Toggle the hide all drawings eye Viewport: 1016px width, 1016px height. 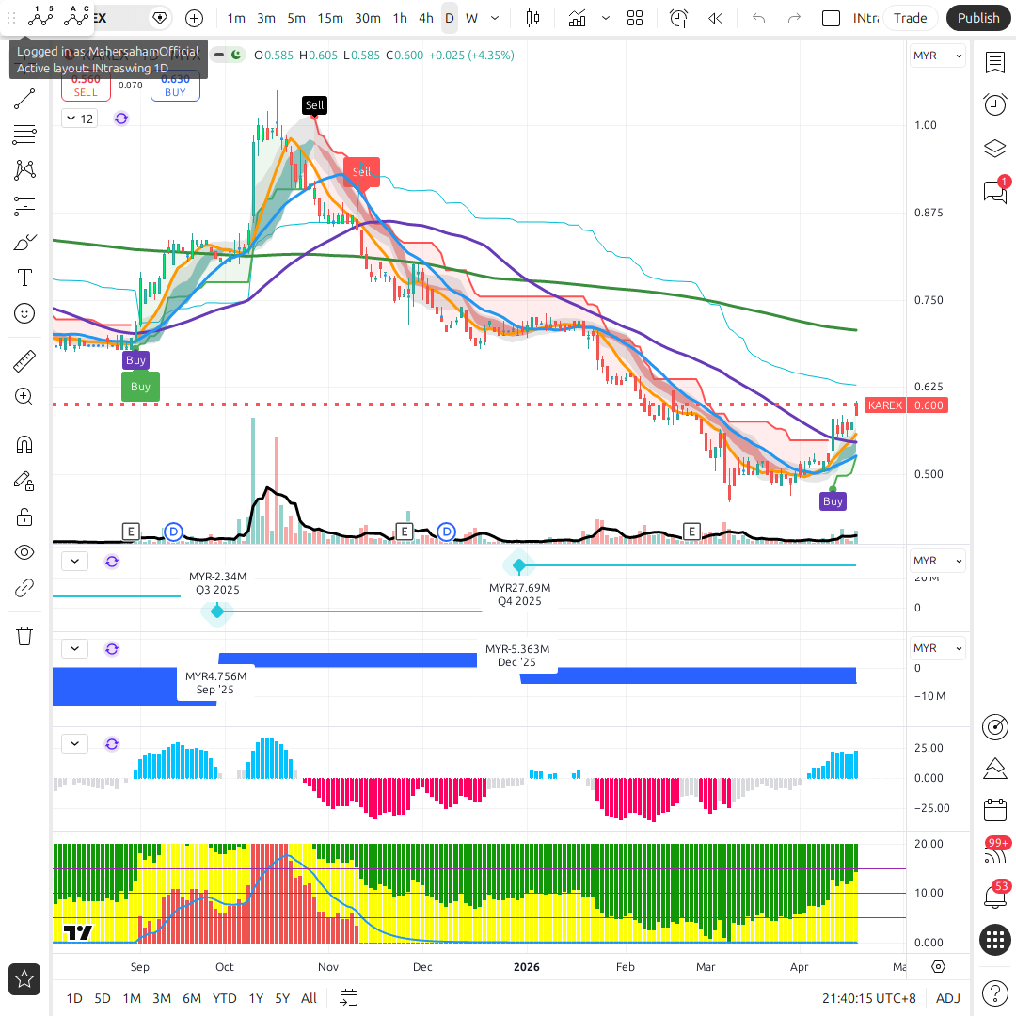24,552
